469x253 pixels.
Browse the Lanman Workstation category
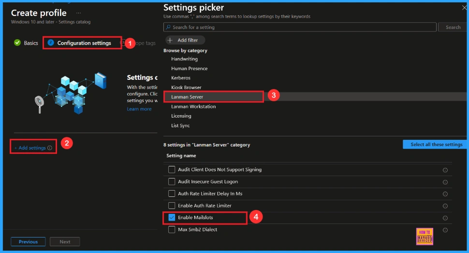(x=193, y=106)
